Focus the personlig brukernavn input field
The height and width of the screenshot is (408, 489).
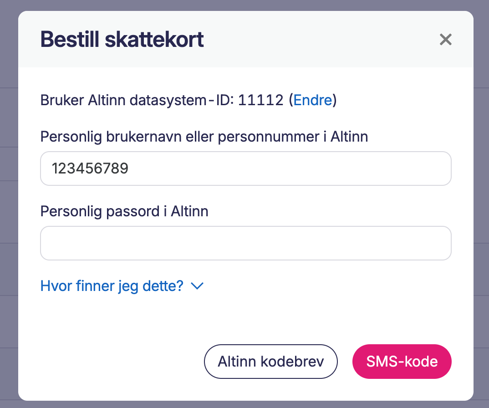point(246,168)
